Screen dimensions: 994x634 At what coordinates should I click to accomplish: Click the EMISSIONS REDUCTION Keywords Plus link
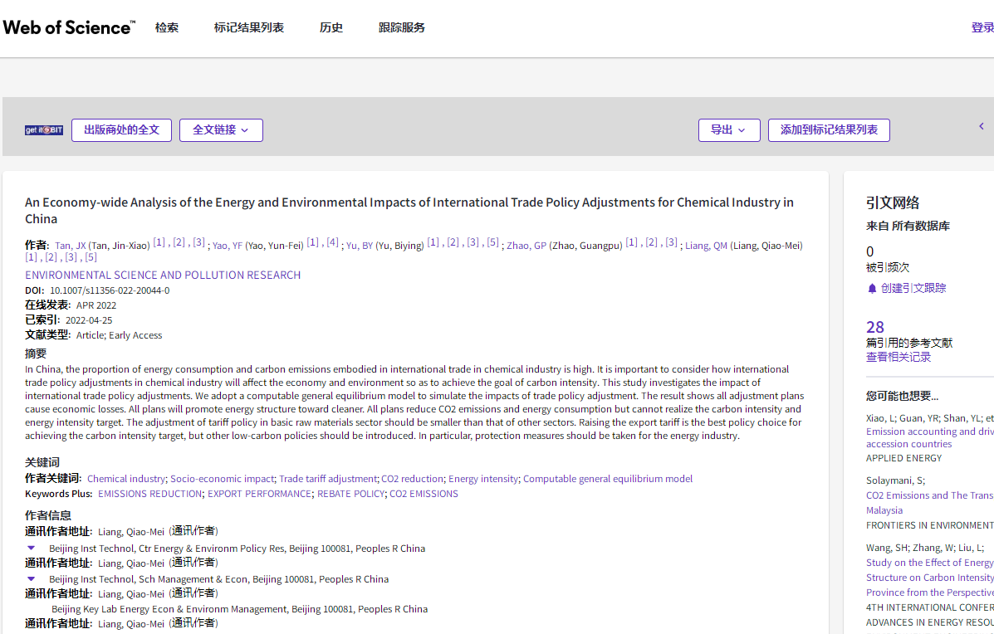tap(150, 494)
